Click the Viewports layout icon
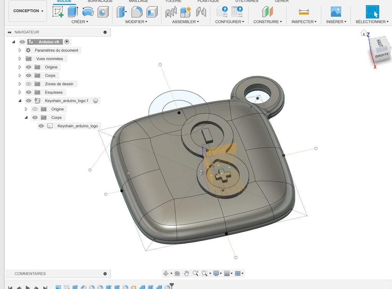The image size is (392, 289). click(x=238, y=273)
